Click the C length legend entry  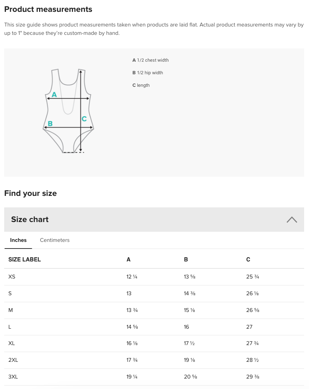(x=141, y=85)
